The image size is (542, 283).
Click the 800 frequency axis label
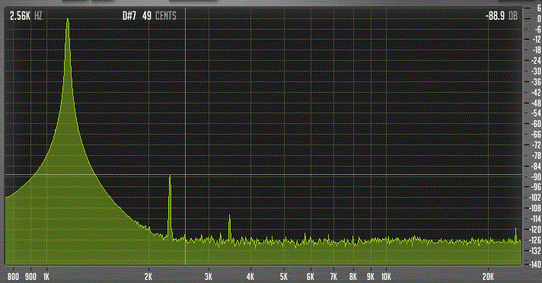[13, 277]
